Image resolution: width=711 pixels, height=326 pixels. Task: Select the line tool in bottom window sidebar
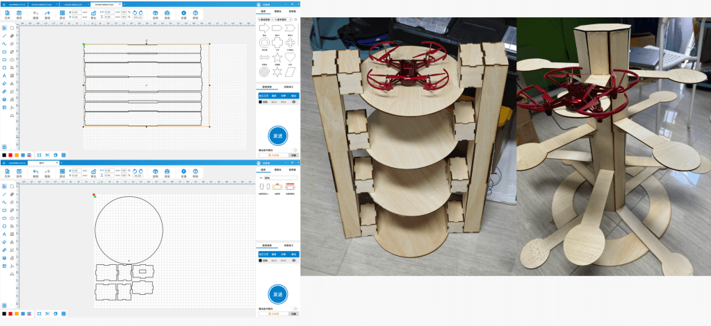(x=4, y=193)
